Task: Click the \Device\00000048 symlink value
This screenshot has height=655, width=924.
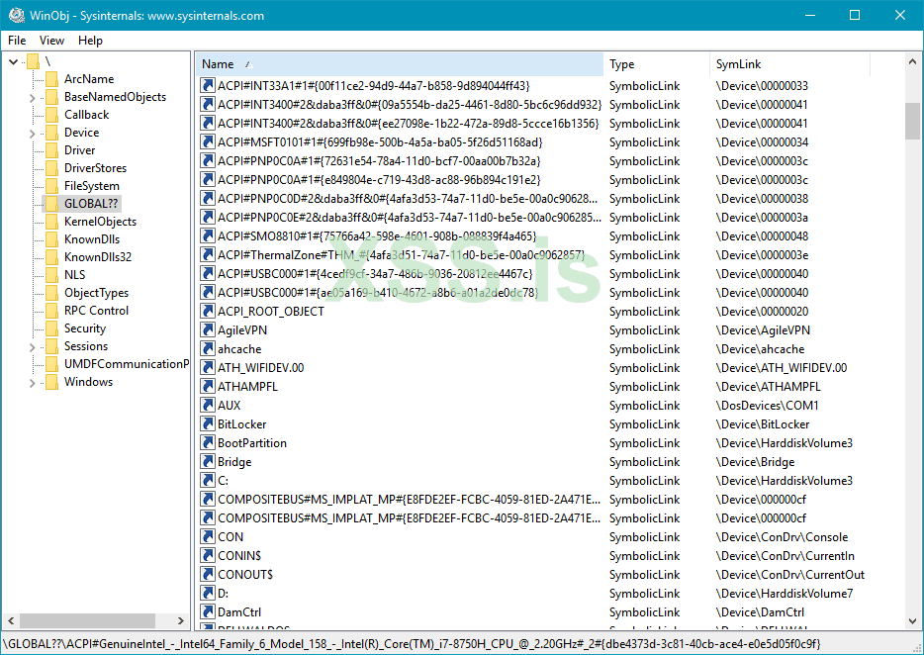Action: coord(762,236)
